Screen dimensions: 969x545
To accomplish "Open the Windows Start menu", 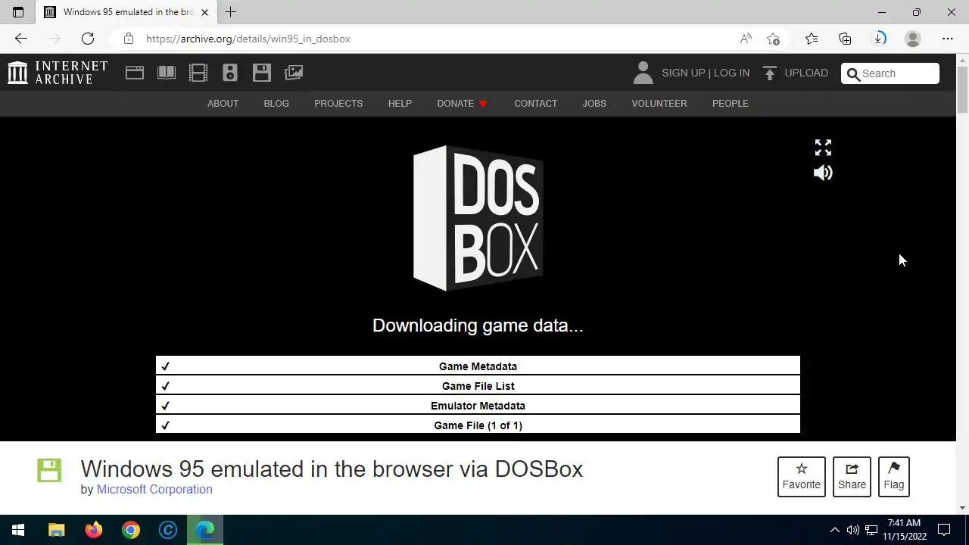I will point(18,530).
